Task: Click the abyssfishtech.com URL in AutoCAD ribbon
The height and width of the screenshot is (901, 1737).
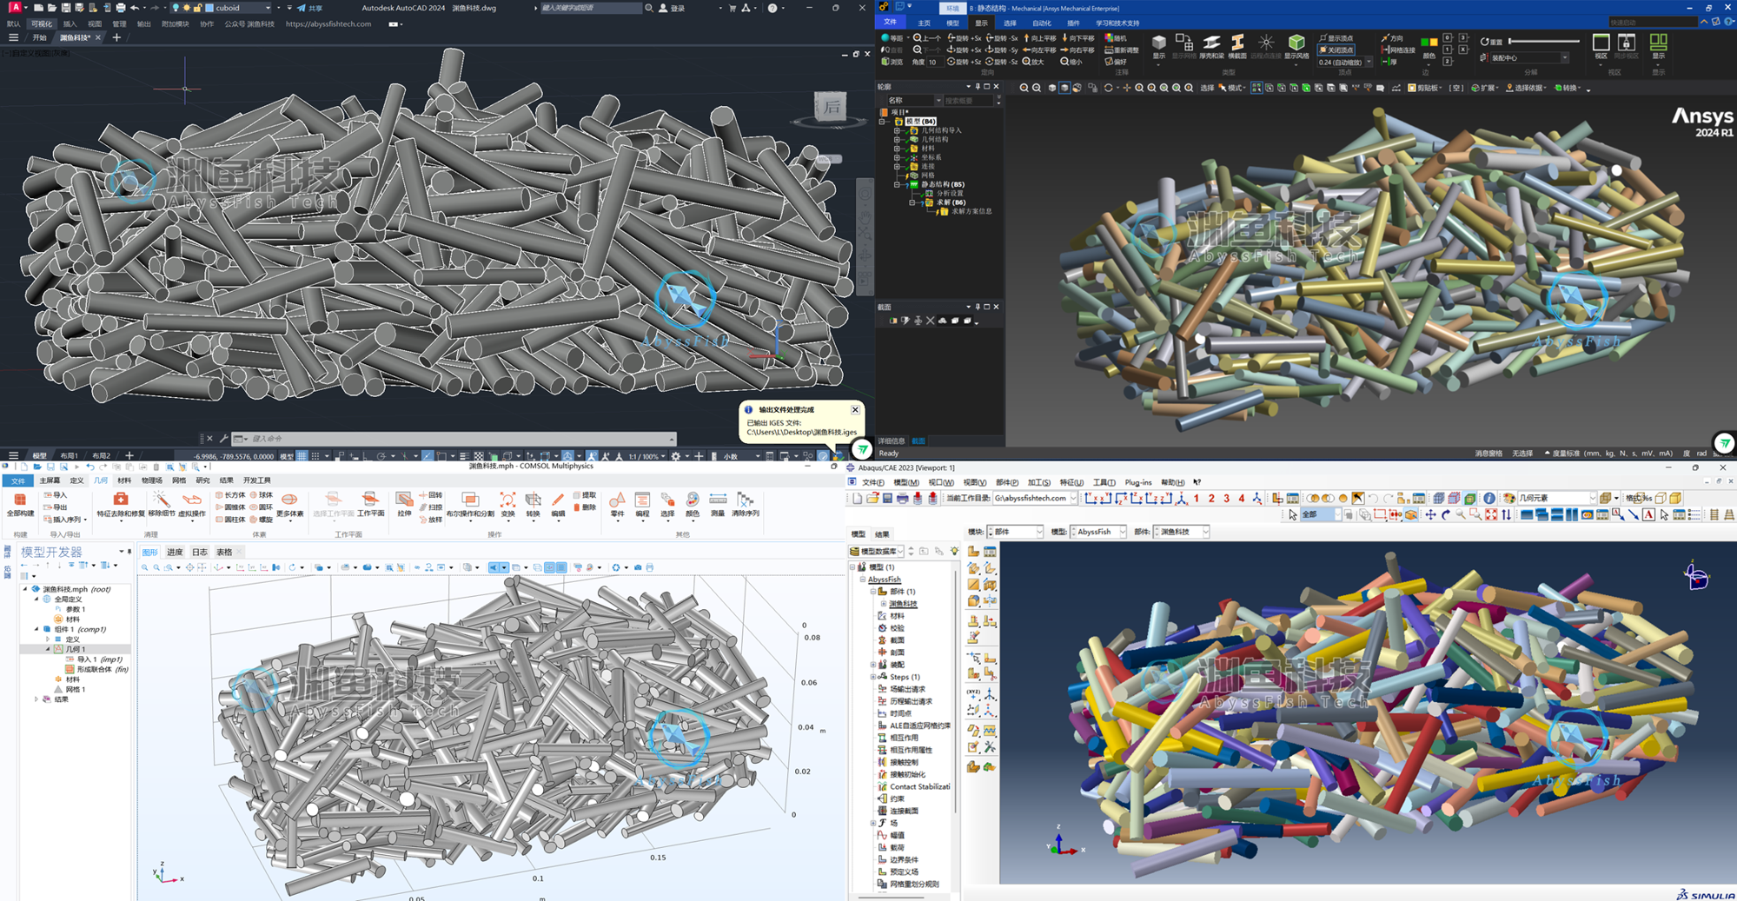Action: pyautogui.click(x=328, y=23)
